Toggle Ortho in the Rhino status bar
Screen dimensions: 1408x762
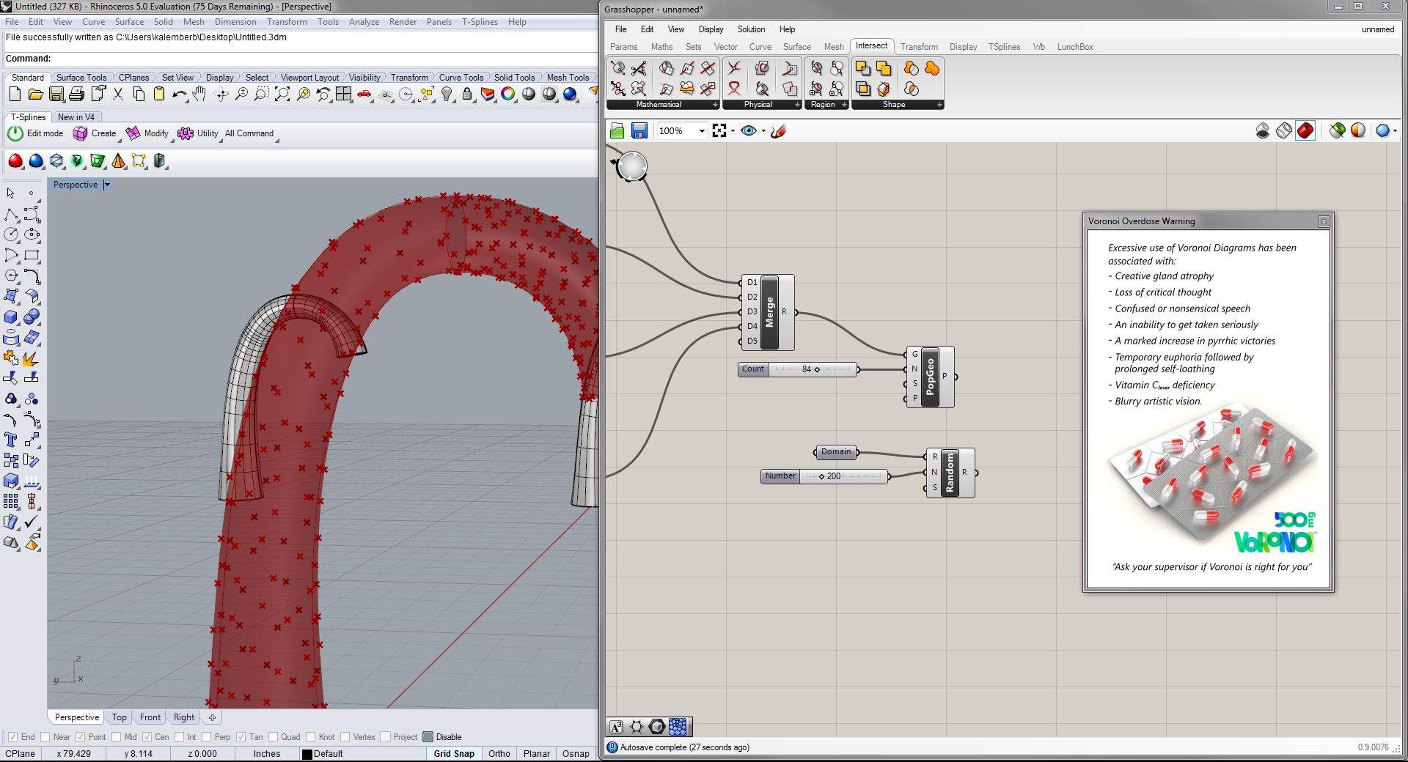click(499, 753)
